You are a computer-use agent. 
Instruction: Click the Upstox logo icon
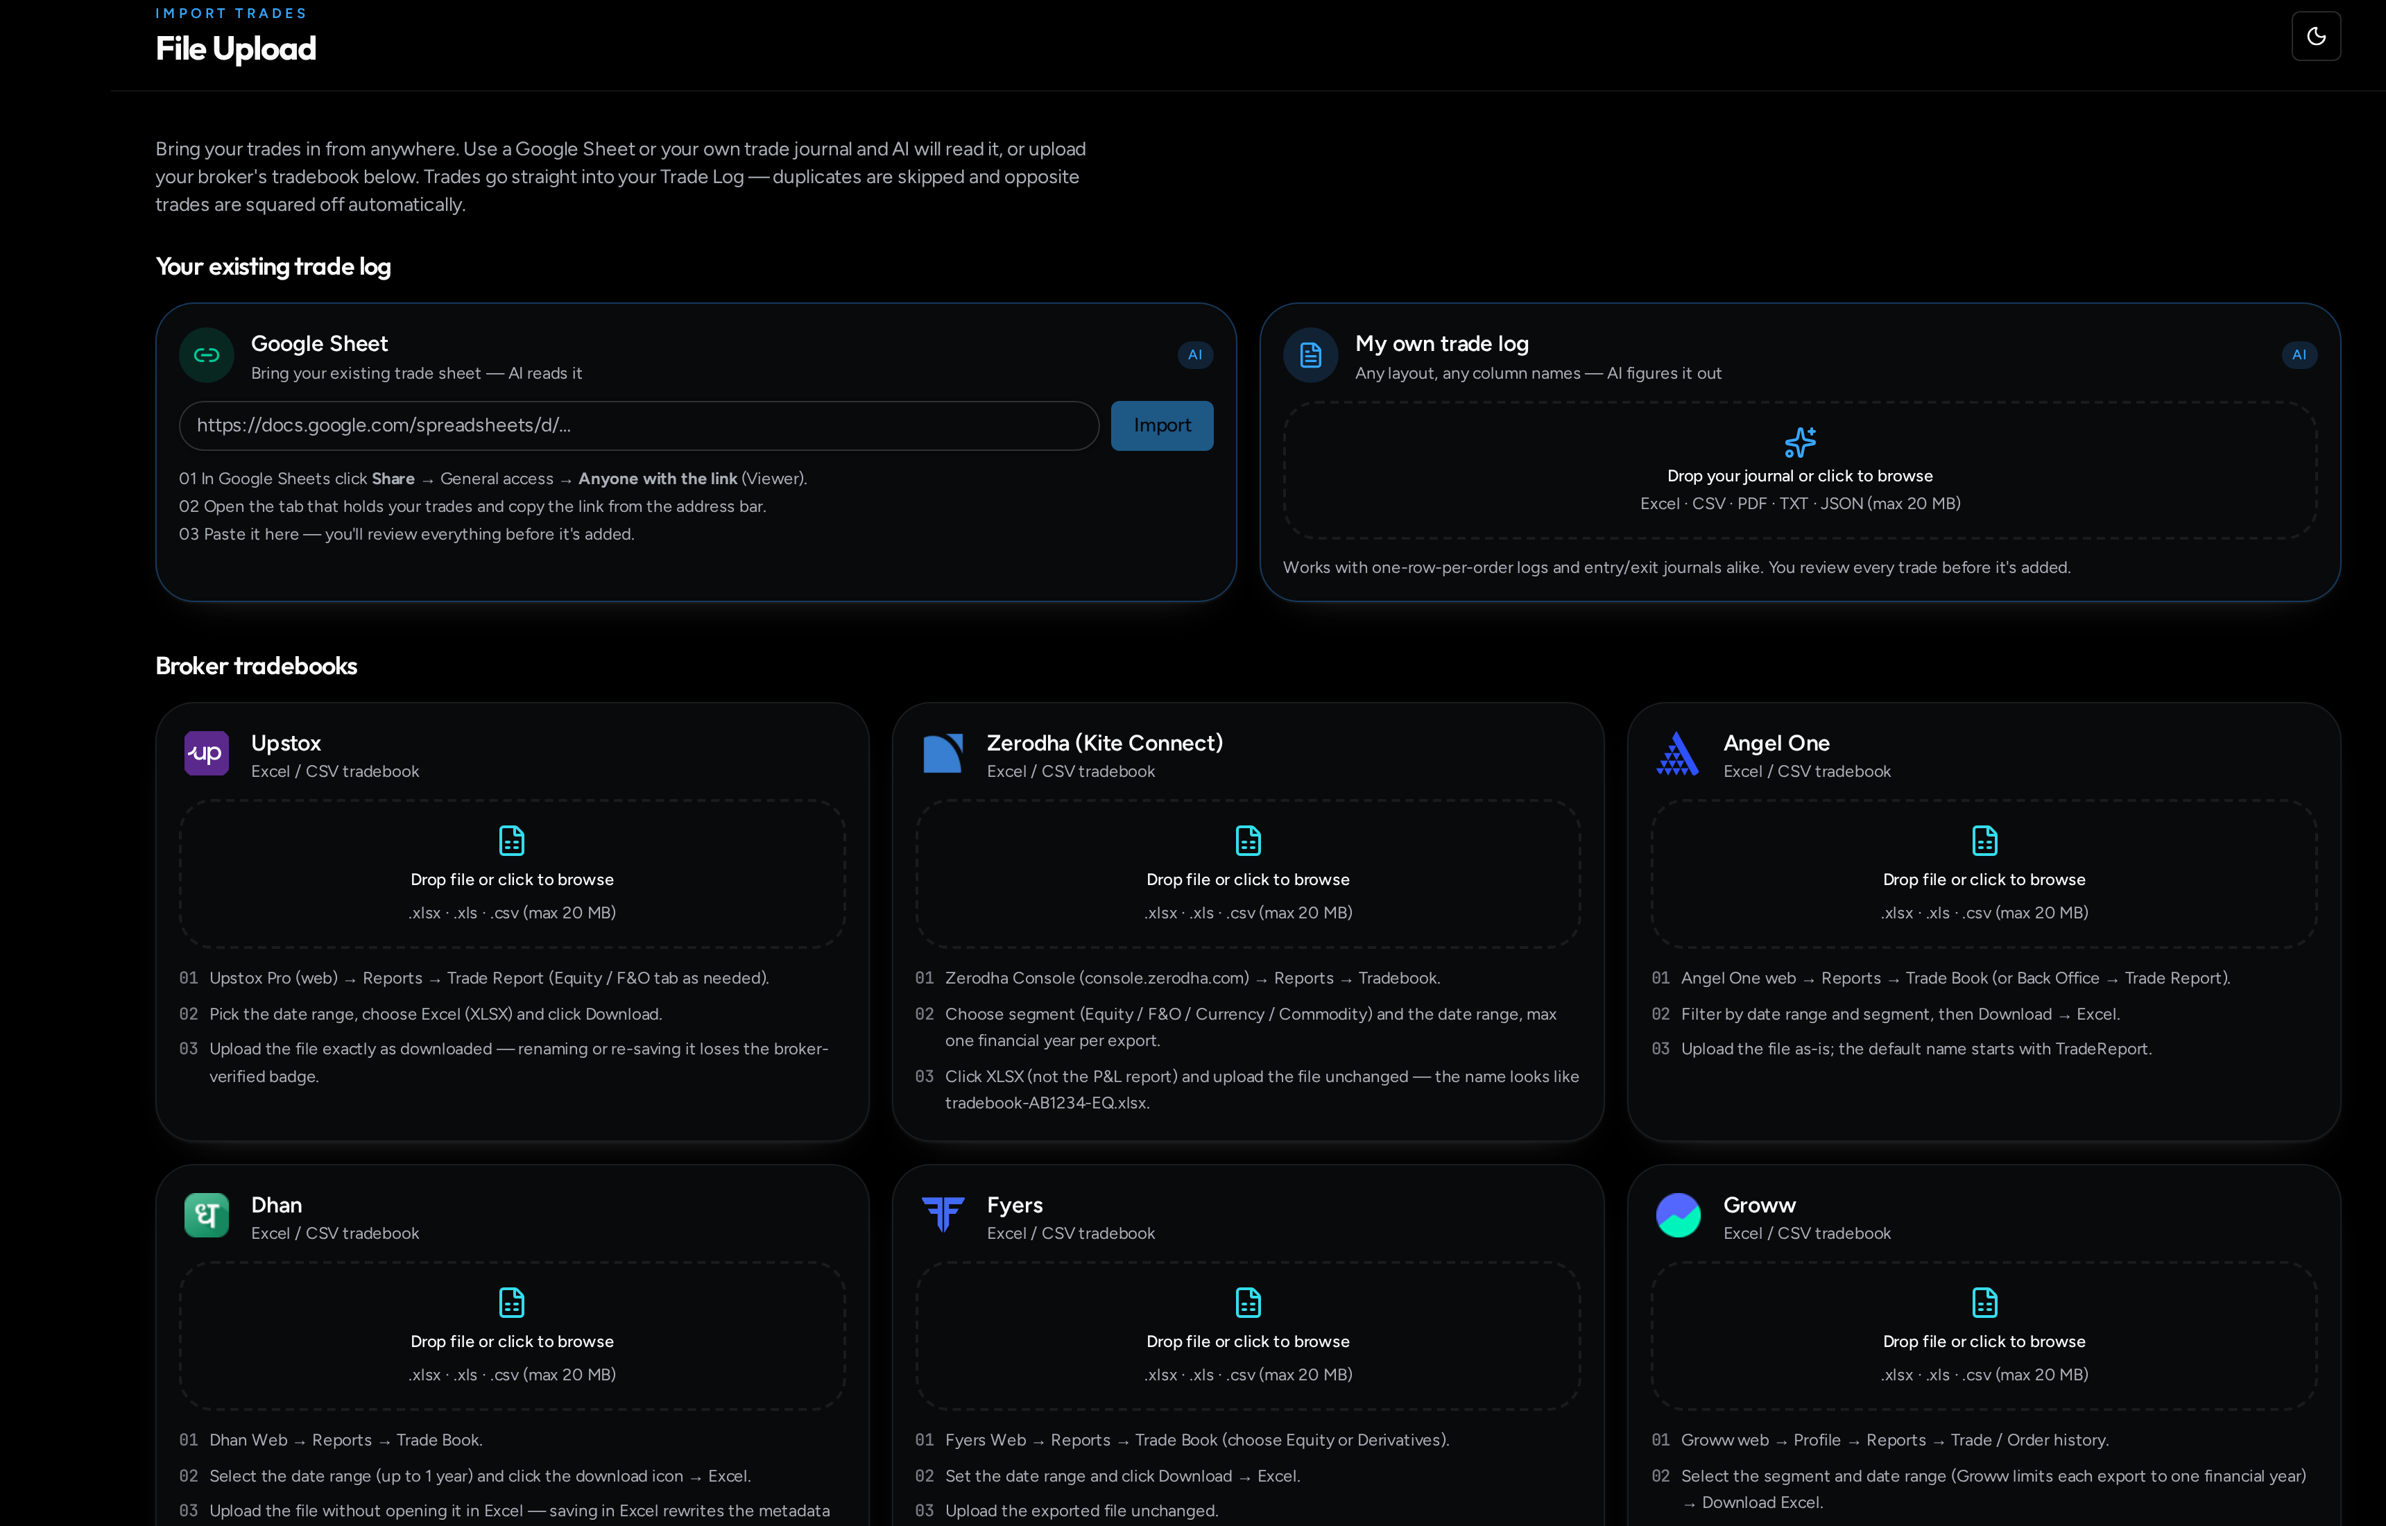pyautogui.click(x=206, y=753)
